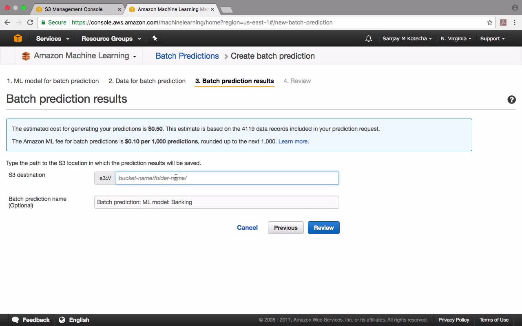Reload the page

click(x=30, y=22)
